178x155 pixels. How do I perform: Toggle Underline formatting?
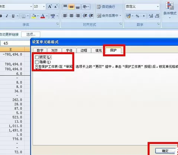pos(13,16)
